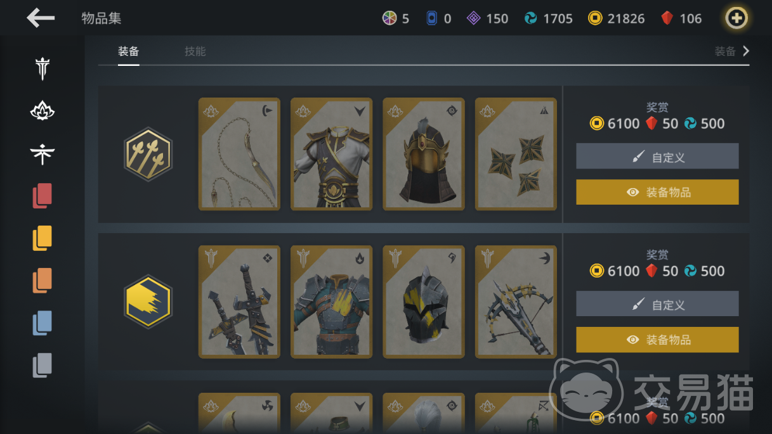Select the dragonfly Heralds faction icon
The height and width of the screenshot is (434, 772).
(x=43, y=153)
